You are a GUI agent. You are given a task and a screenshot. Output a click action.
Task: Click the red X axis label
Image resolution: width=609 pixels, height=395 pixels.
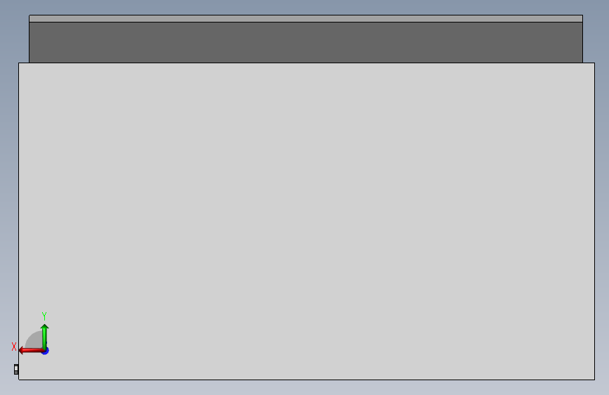click(14, 347)
